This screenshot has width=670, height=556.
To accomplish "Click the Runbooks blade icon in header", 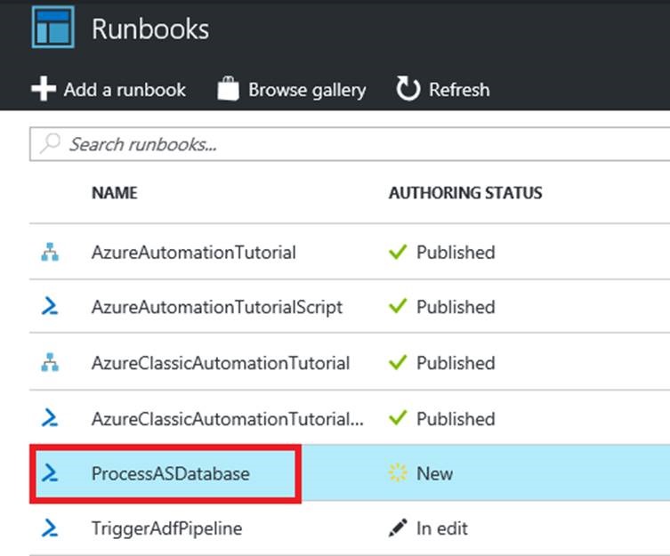I will [x=52, y=28].
